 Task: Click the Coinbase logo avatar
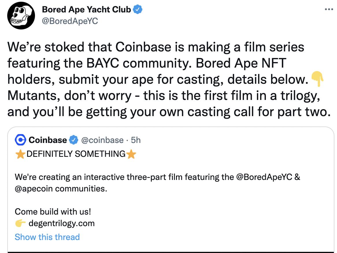click(21, 140)
